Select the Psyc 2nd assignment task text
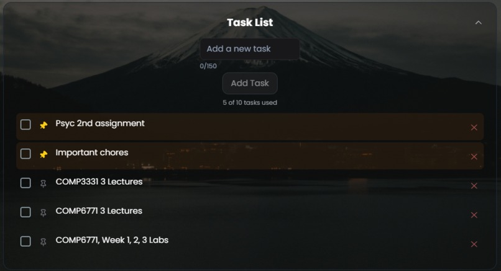Viewport: 501px width, 271px height. [x=100, y=123]
